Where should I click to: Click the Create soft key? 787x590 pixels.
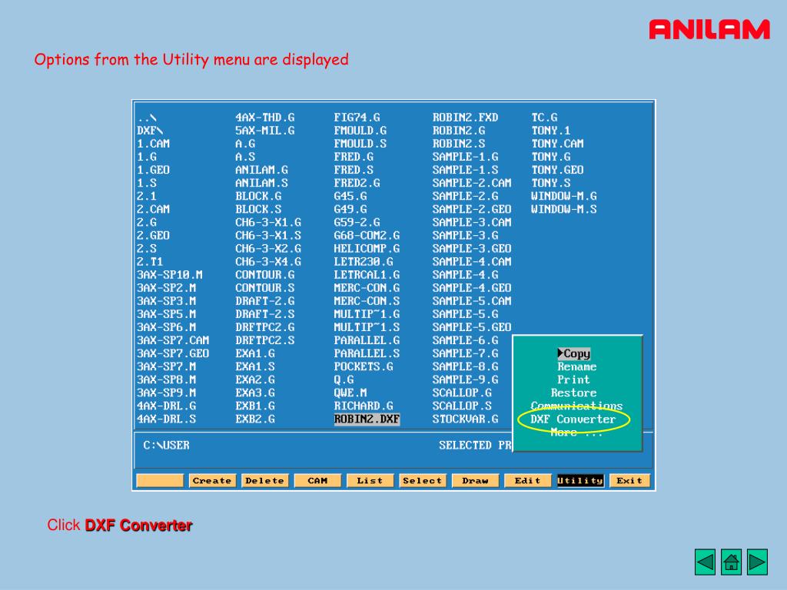212,481
